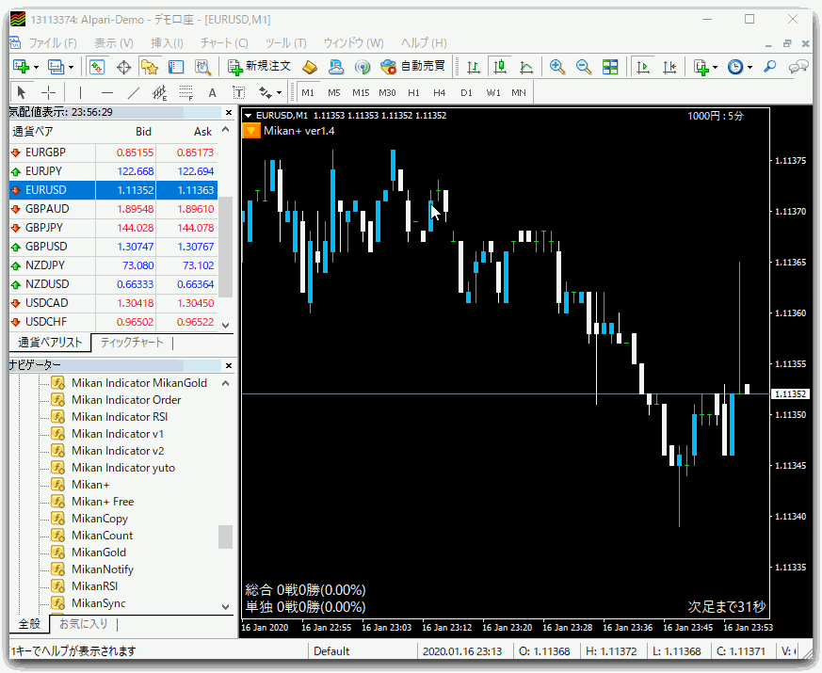Screen dimensions: 822x673
Task: Select the USDCHF symbol row
Action: click(113, 322)
